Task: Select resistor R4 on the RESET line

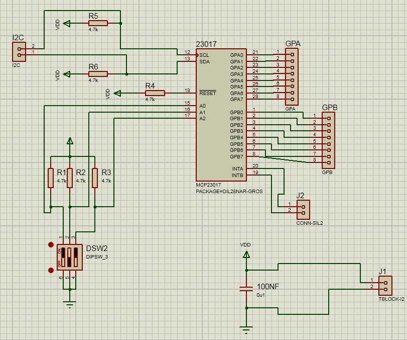Action: (x=155, y=93)
